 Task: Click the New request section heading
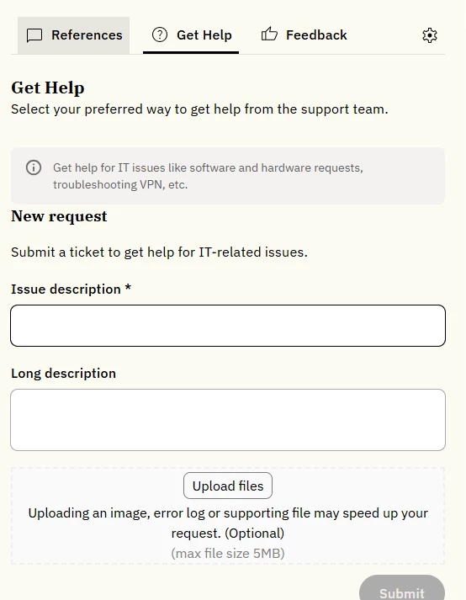pyautogui.click(x=60, y=216)
